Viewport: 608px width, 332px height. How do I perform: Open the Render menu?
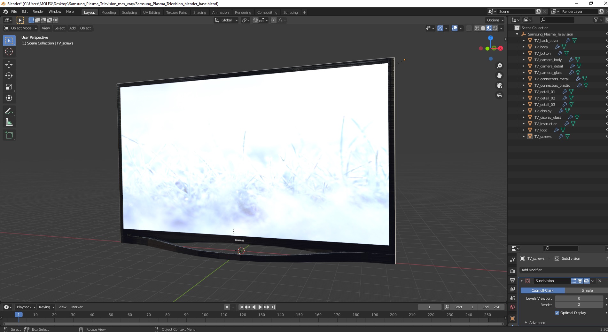pos(38,12)
